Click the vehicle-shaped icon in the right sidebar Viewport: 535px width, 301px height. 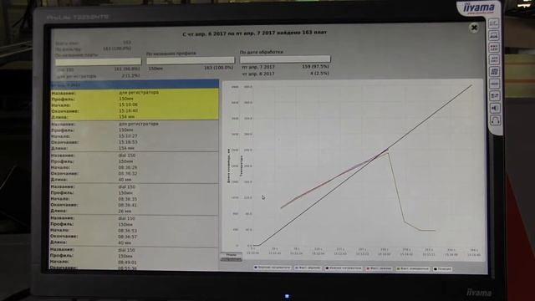(493, 35)
